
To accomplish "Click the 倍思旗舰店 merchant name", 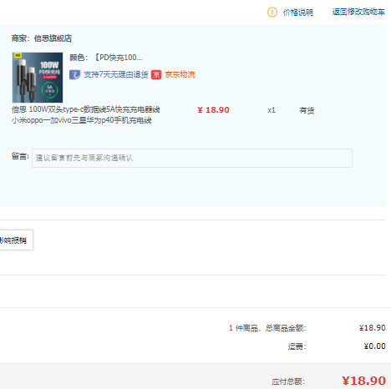I will click(53, 38).
